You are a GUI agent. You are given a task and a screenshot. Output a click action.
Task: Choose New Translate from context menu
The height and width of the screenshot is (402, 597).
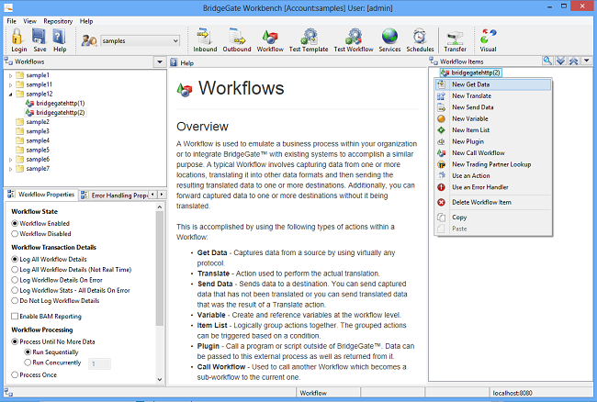click(471, 95)
